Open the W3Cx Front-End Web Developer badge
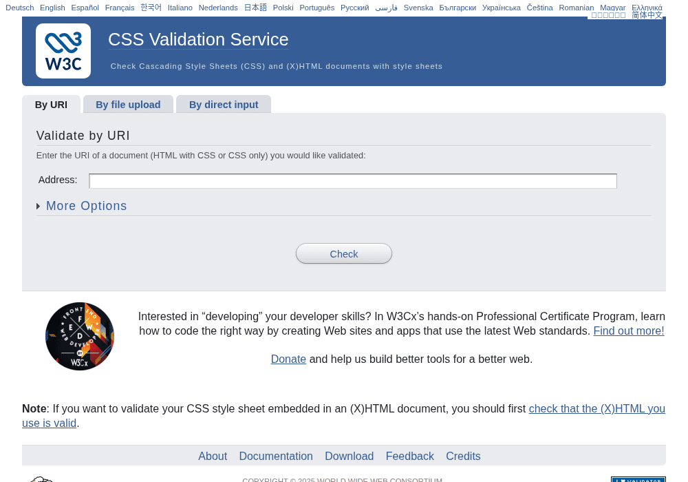Viewport: 688px width, 482px height. click(79, 336)
